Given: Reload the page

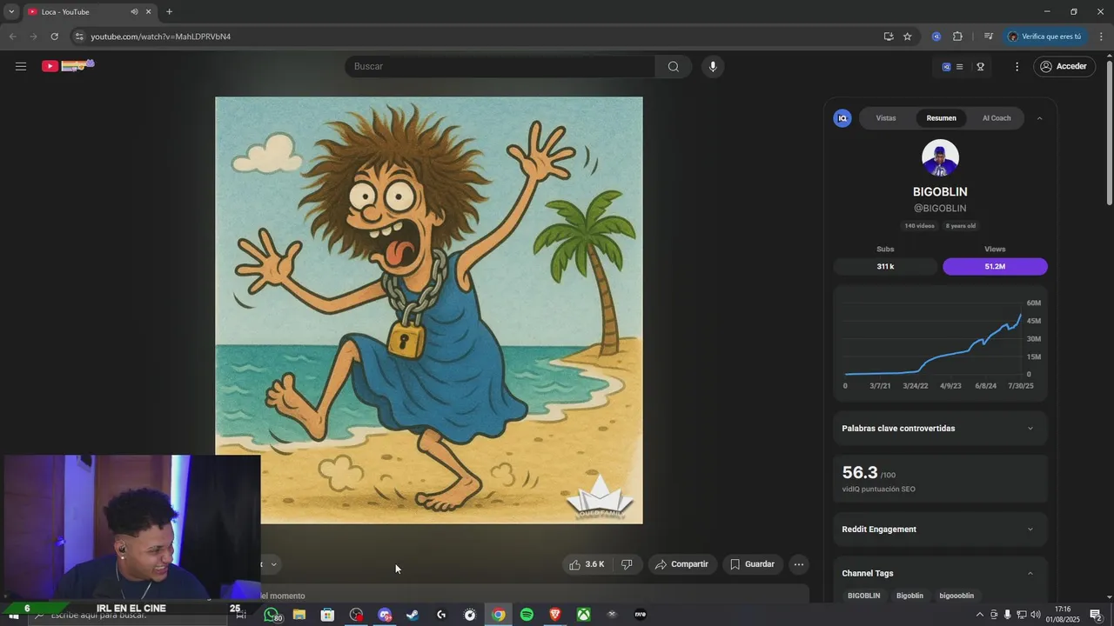Looking at the screenshot, I should pos(54,37).
